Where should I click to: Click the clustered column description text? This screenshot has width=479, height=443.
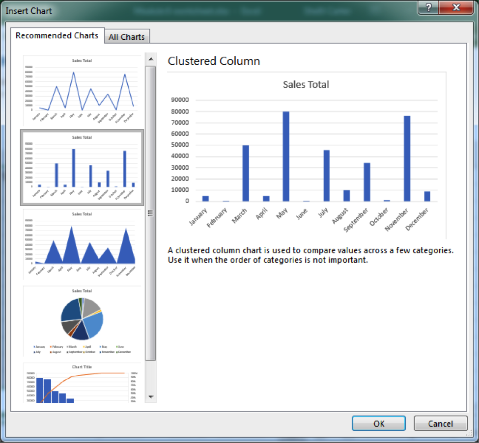tap(310, 256)
